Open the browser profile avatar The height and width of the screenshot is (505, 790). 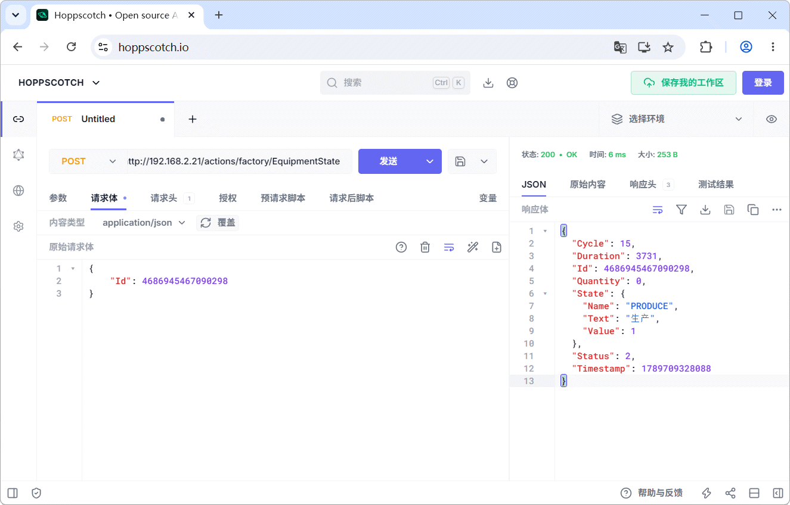coord(746,47)
